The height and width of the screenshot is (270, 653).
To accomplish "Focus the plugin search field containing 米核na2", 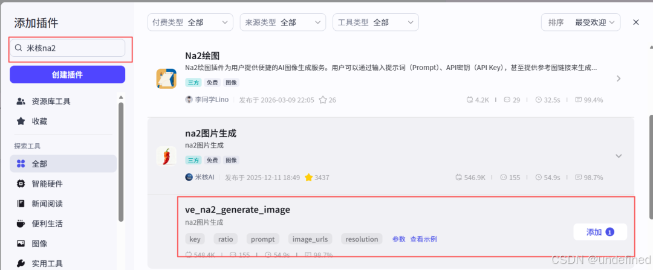I will pyautogui.click(x=68, y=48).
